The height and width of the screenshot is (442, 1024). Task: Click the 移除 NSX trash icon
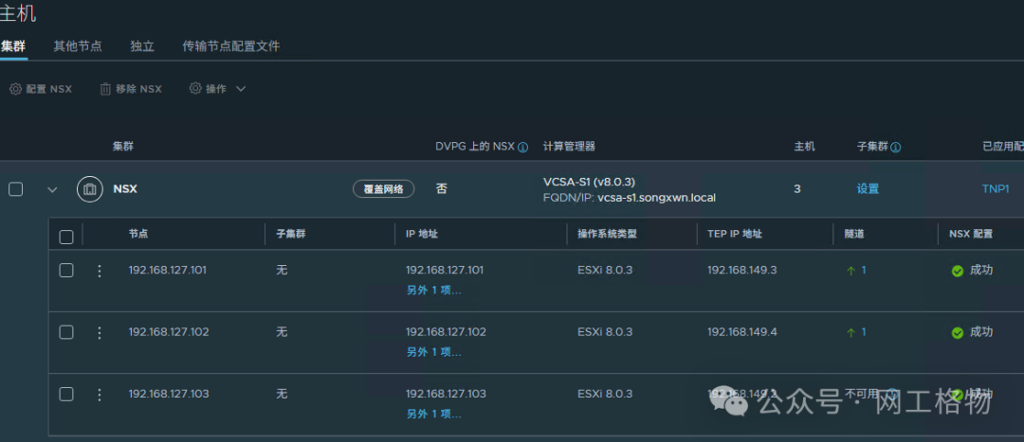click(105, 89)
